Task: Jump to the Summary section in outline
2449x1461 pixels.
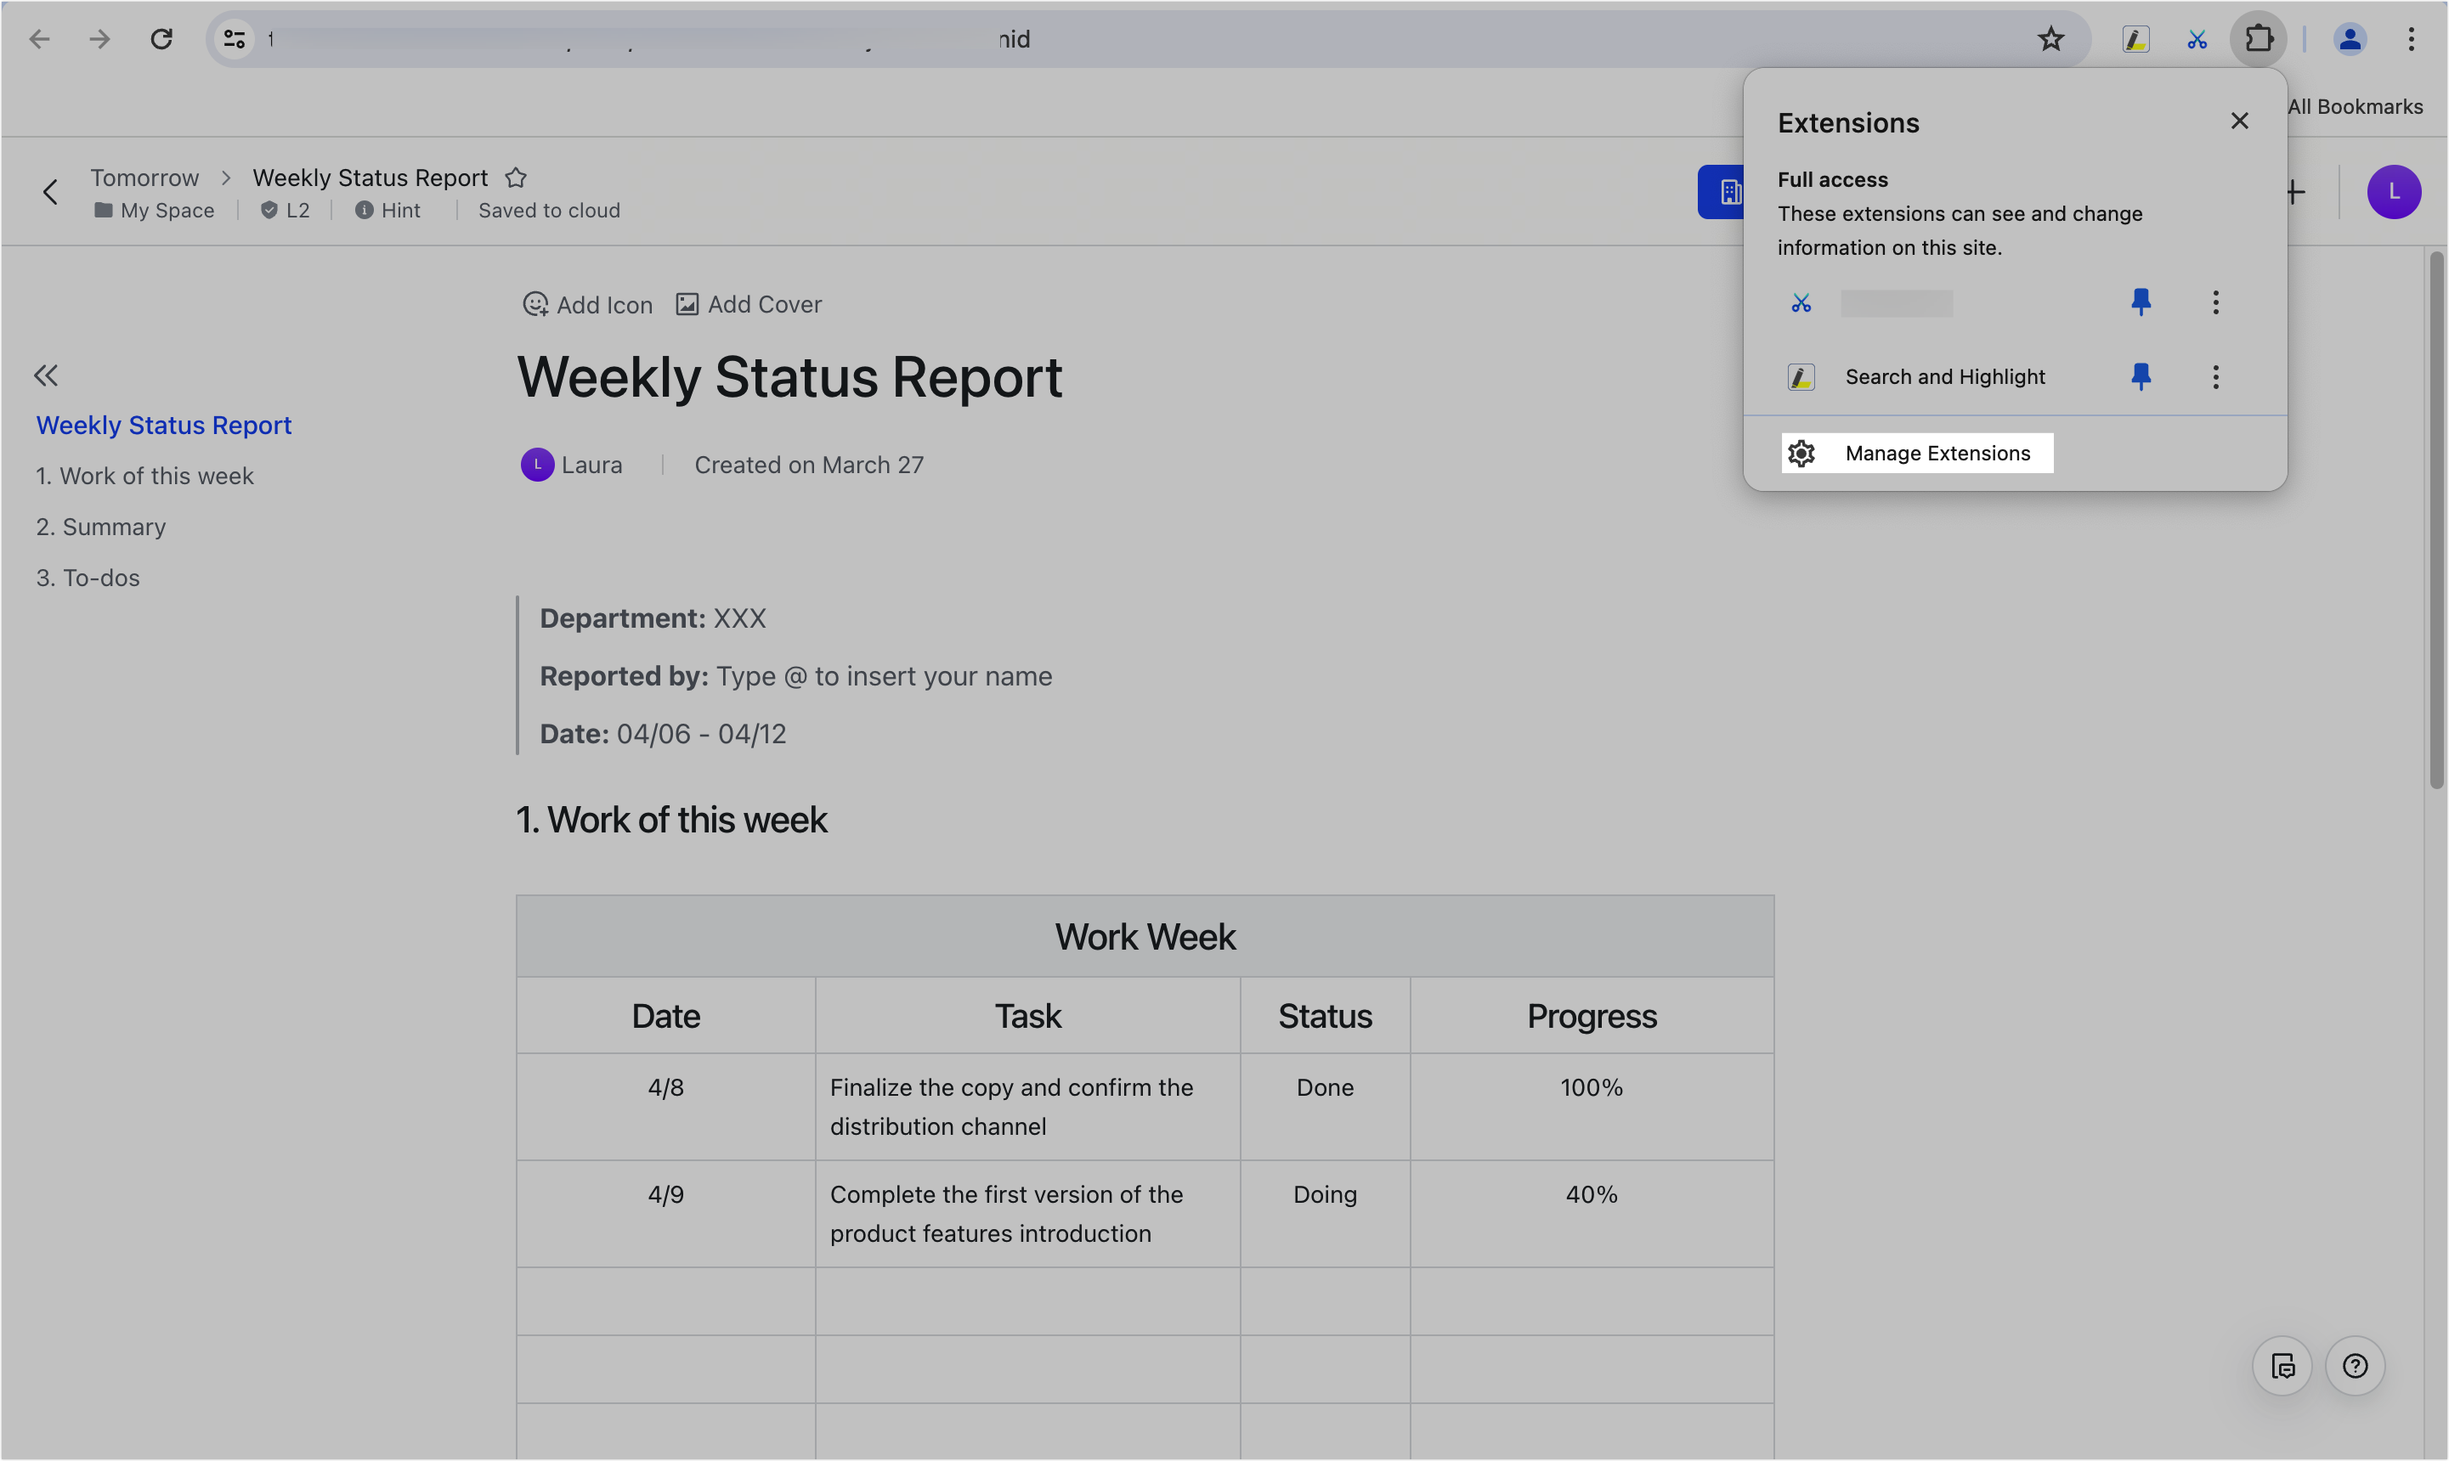Action: pyautogui.click(x=101, y=527)
